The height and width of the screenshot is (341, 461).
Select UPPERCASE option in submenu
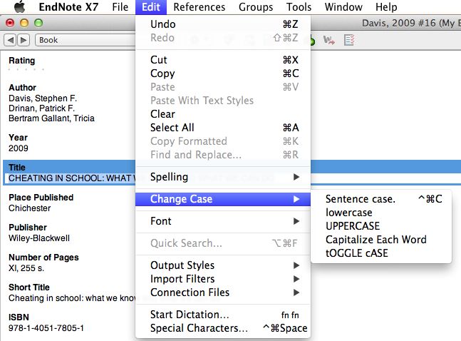point(381,226)
